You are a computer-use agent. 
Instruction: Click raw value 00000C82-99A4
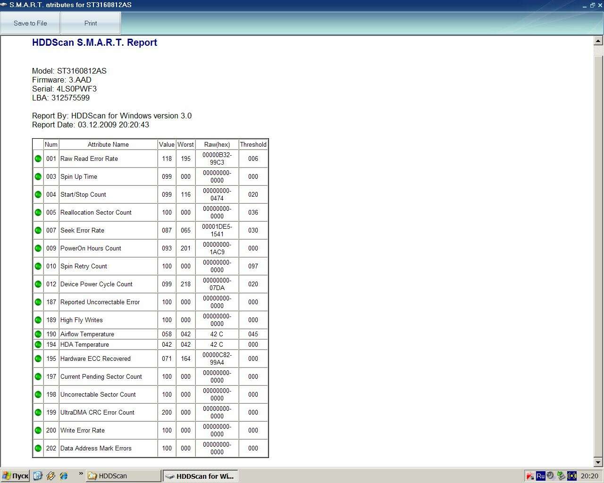click(217, 358)
